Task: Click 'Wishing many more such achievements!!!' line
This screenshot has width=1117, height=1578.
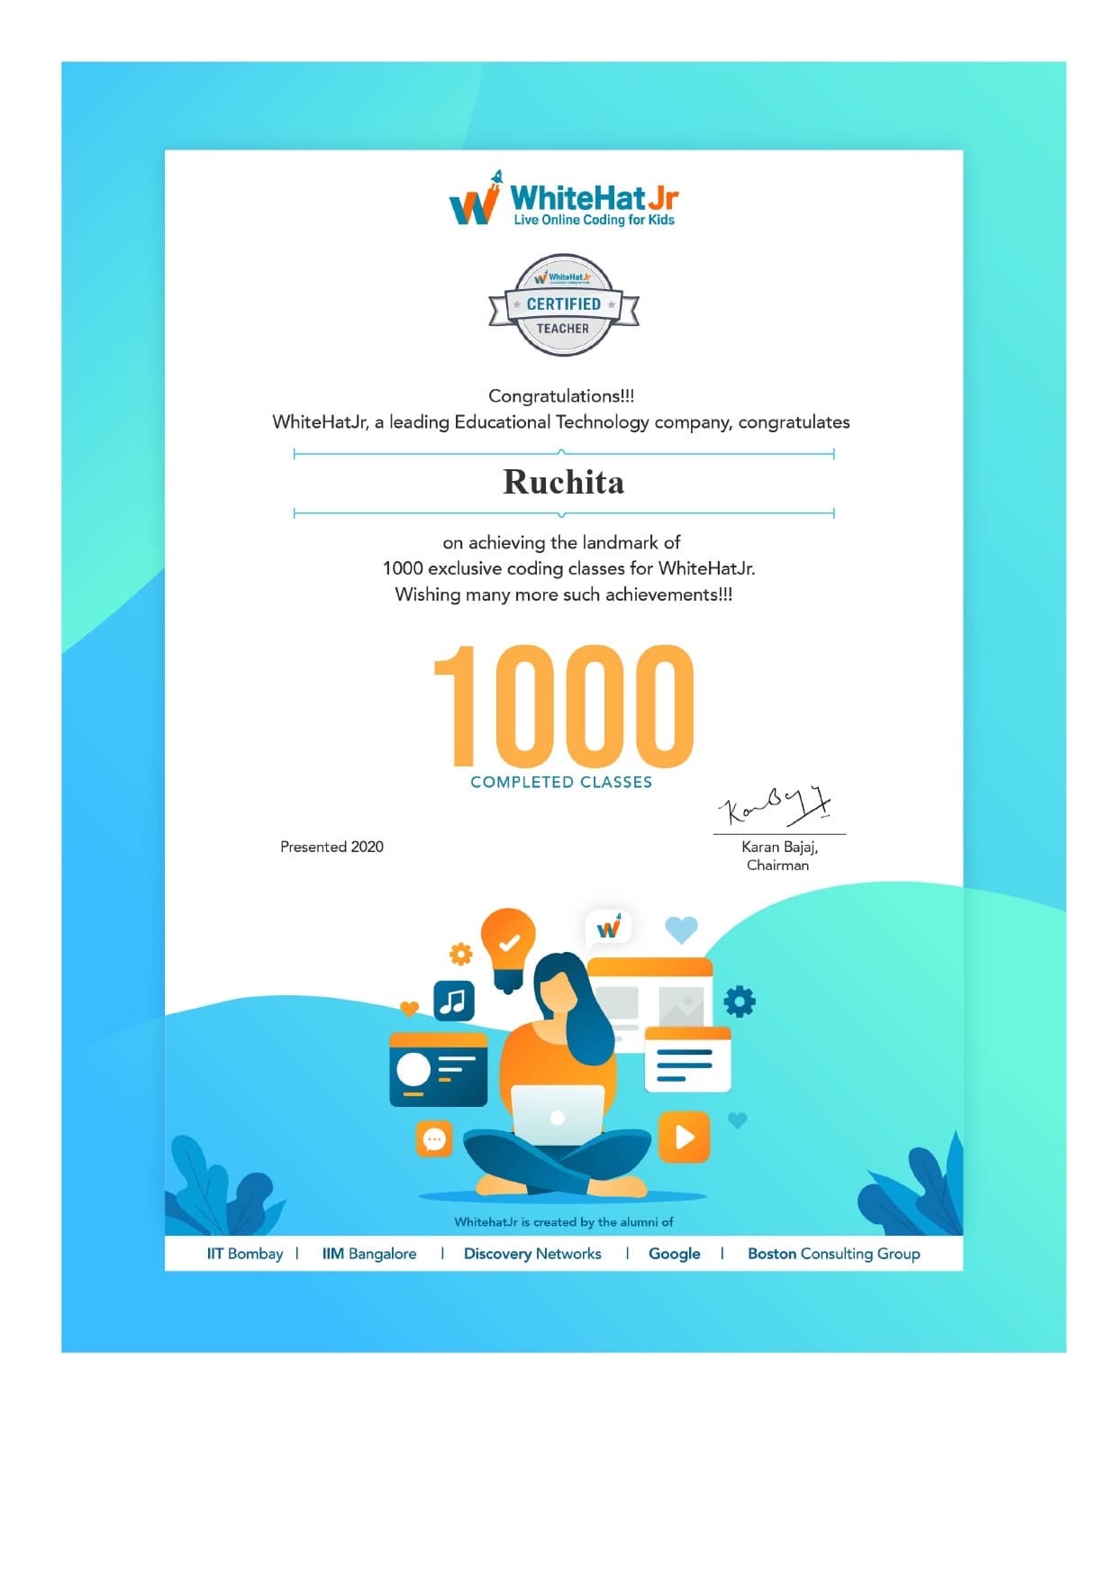Action: [x=564, y=594]
